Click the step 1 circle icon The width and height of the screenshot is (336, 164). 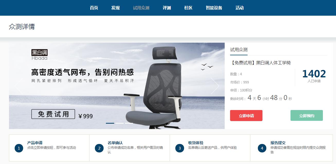[19, 148]
